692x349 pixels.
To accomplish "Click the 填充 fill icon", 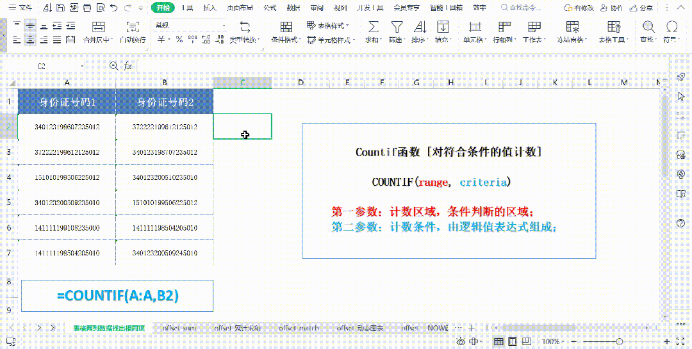I will tap(443, 27).
